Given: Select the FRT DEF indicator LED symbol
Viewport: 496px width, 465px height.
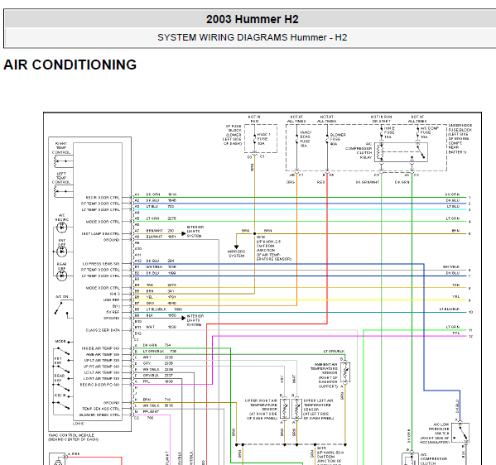Looking at the screenshot, I should (x=61, y=252).
